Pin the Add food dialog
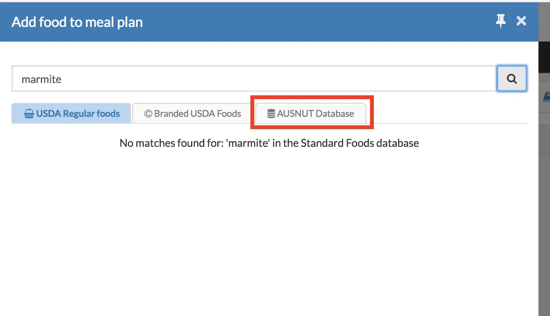The width and height of the screenshot is (550, 316). tap(500, 21)
